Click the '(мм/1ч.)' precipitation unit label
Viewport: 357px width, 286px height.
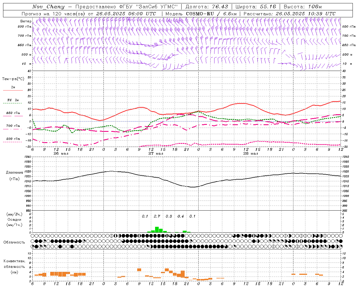(14, 225)
